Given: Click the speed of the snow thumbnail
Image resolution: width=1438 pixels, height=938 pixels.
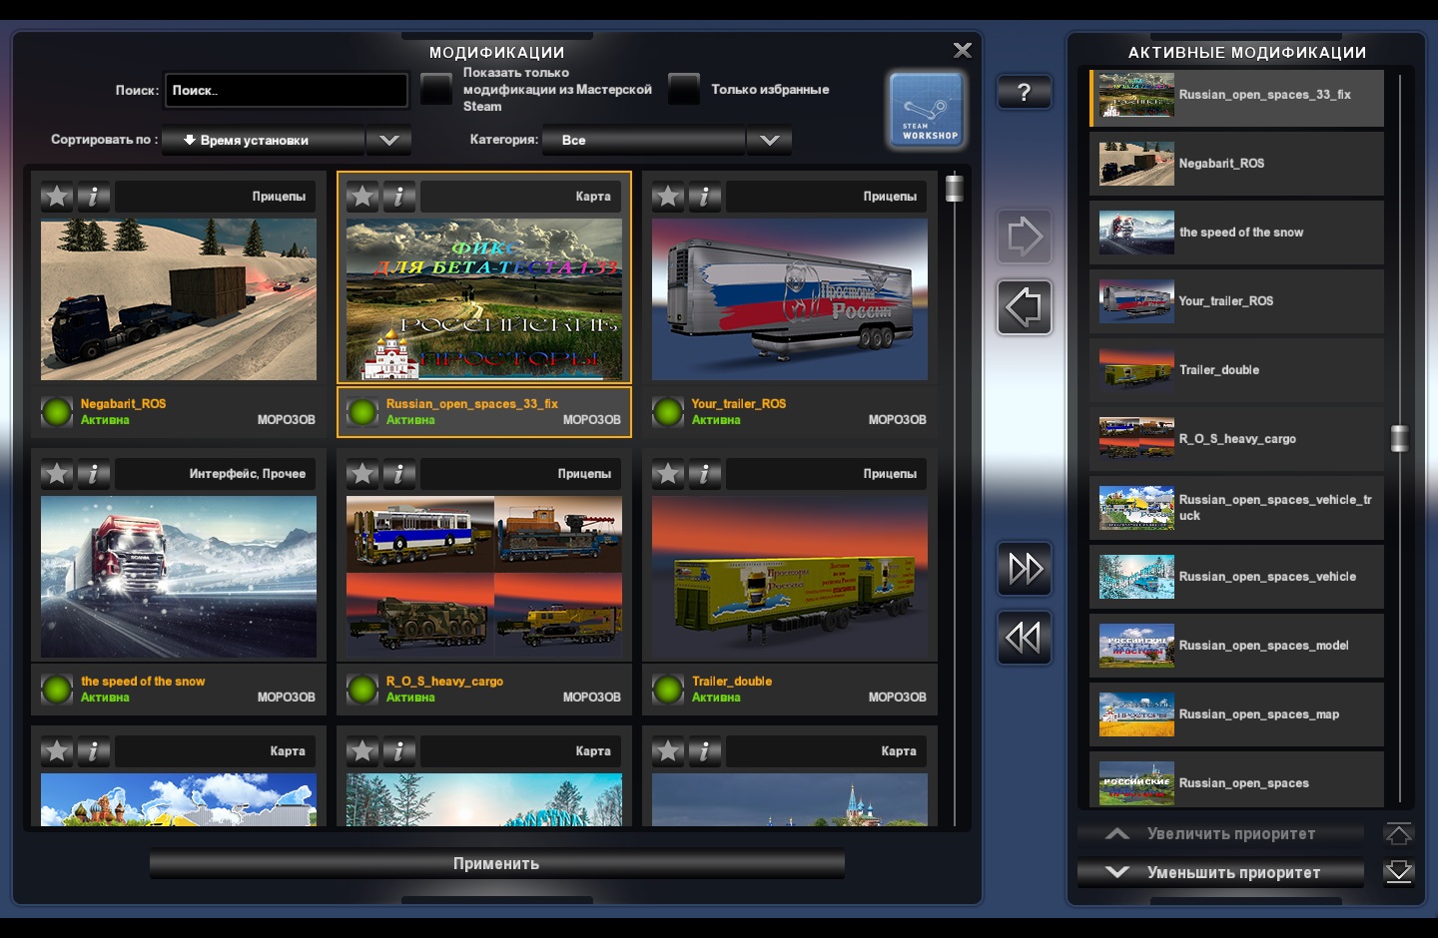Looking at the screenshot, I should point(179,577).
